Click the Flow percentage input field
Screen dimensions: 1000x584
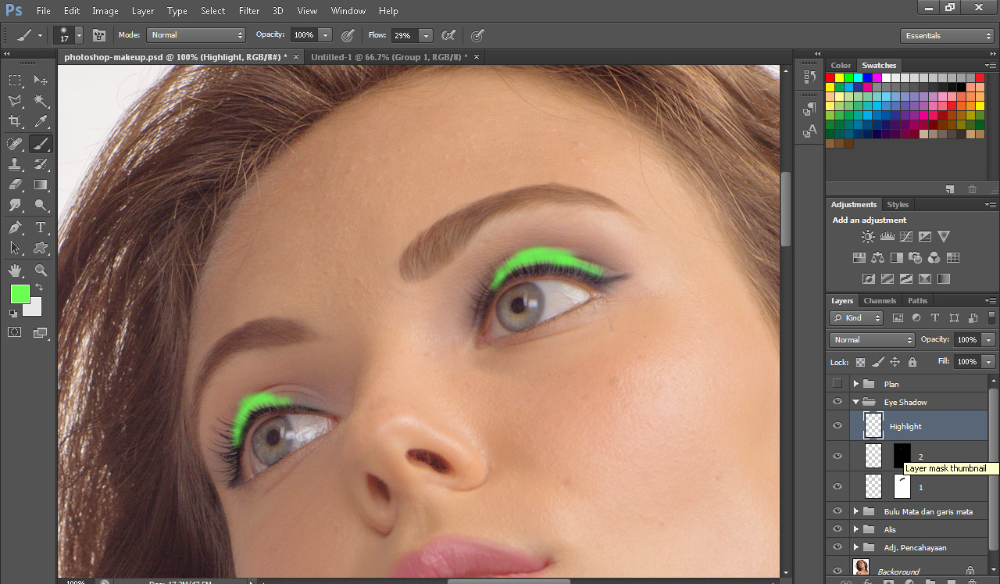click(403, 35)
